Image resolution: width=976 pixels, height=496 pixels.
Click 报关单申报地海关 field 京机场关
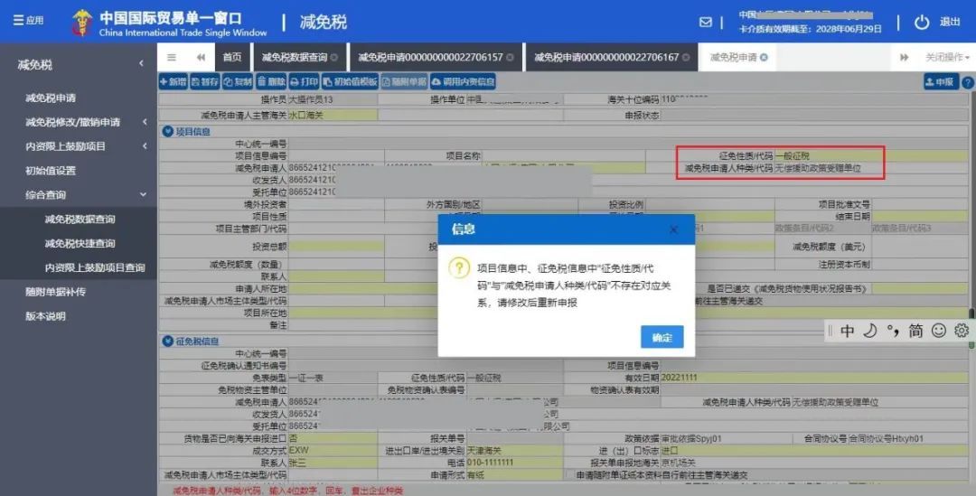click(813, 463)
